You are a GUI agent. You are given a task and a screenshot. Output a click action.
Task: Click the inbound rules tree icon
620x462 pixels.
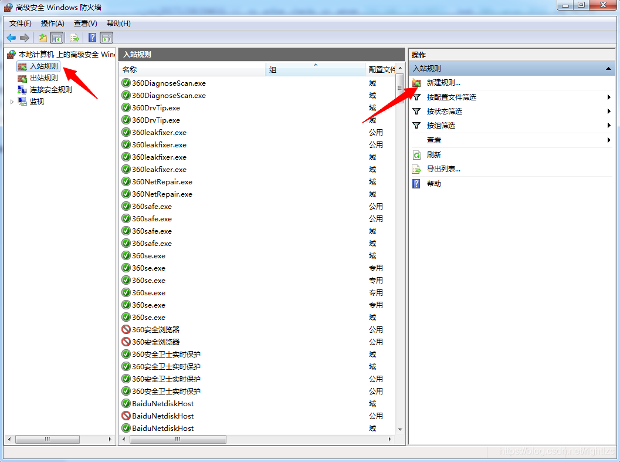[x=22, y=66]
